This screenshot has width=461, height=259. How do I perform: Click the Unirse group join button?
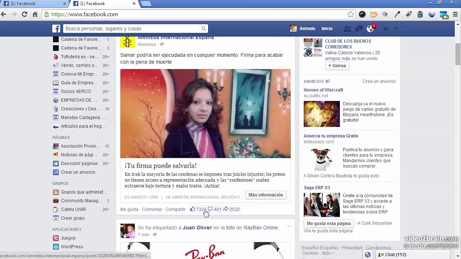tap(337, 66)
